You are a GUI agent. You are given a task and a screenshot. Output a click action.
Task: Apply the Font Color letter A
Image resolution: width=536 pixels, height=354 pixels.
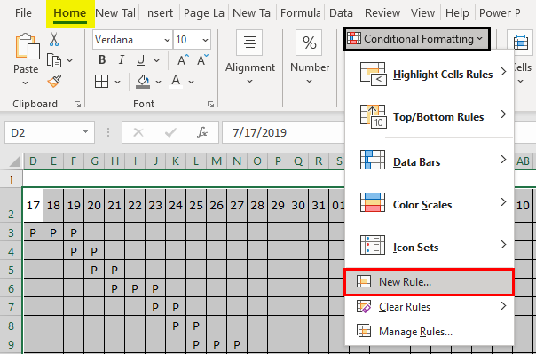coord(176,82)
